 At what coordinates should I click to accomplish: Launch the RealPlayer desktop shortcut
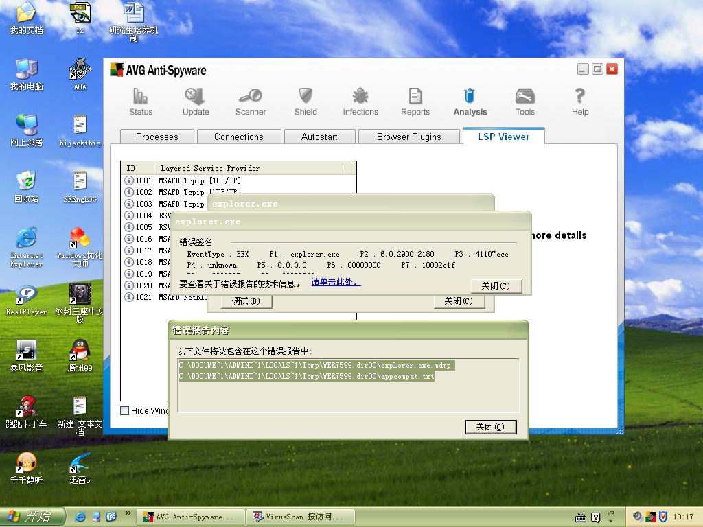[26, 301]
